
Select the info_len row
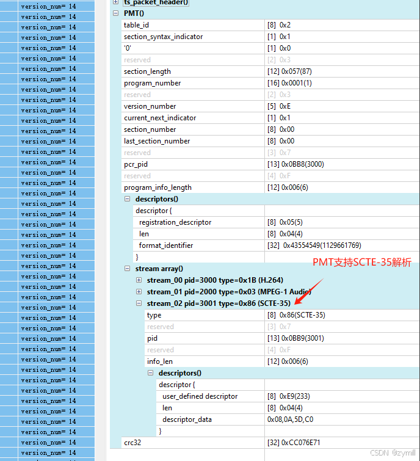pos(282,361)
